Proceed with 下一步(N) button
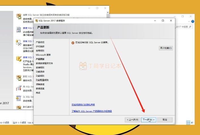Viewport: 200px width, 135px height. click(149, 120)
